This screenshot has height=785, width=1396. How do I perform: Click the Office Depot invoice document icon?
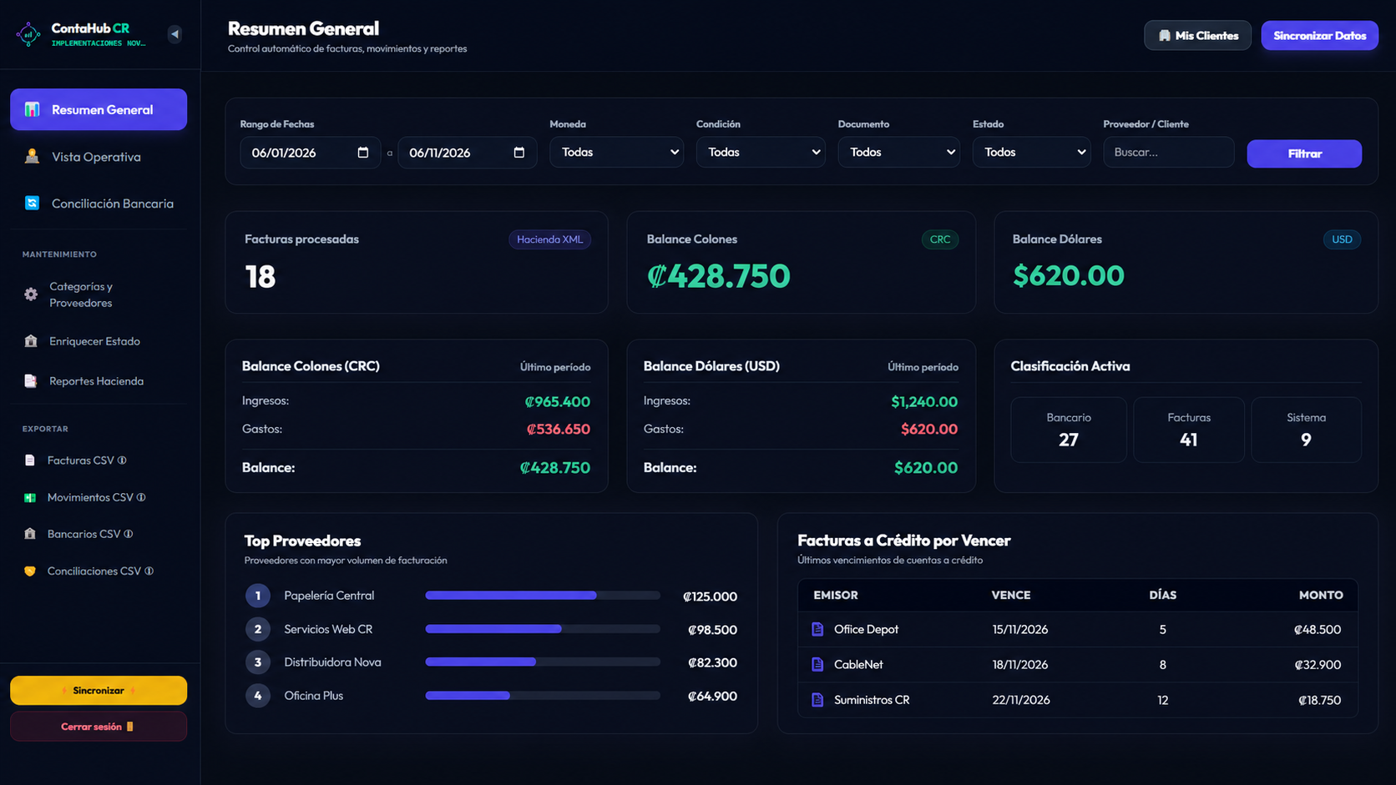tap(817, 629)
